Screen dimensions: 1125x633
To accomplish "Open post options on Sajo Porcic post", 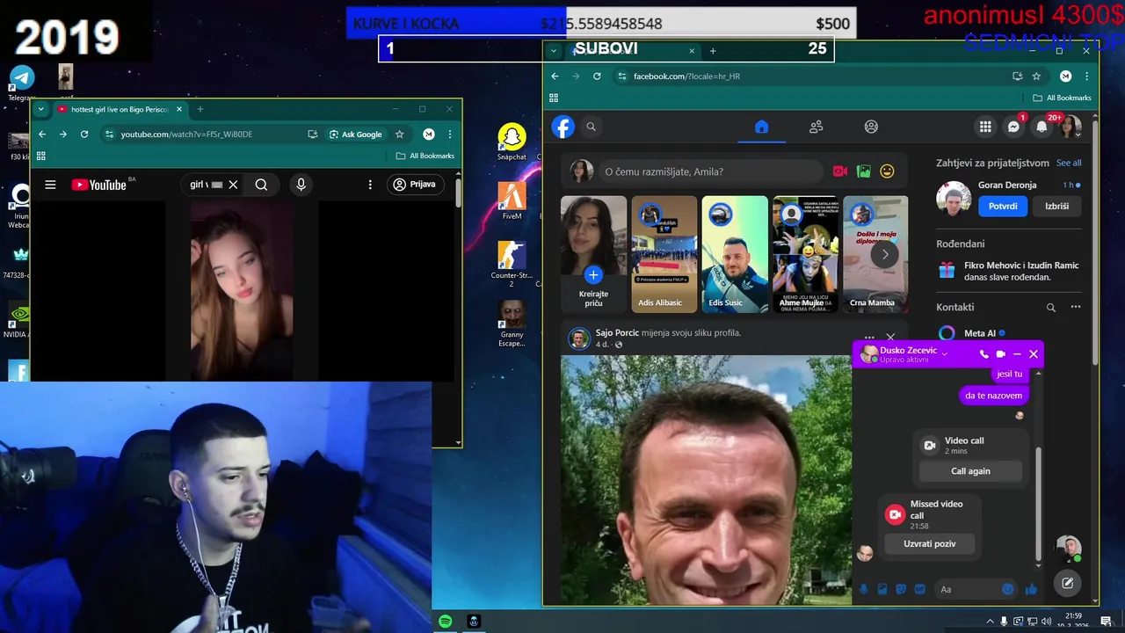I will click(869, 338).
